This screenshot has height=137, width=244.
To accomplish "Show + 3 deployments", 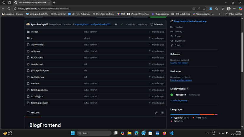I will (x=179, y=101).
